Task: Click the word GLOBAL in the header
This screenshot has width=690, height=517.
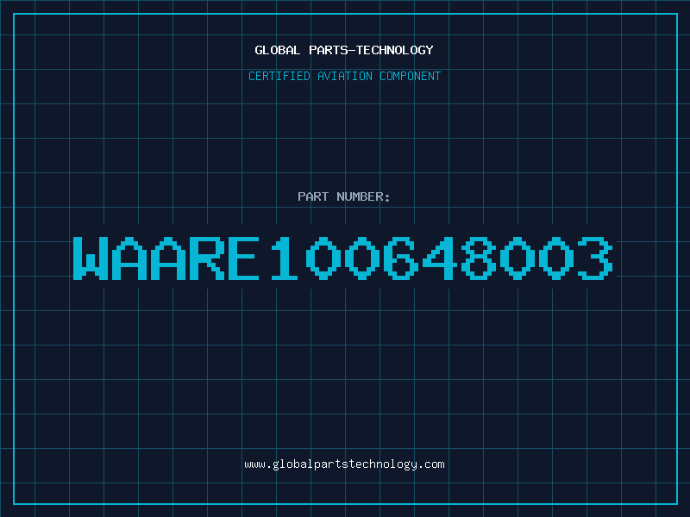Action: tap(278, 51)
